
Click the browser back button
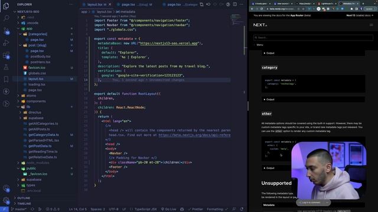(252, 9)
